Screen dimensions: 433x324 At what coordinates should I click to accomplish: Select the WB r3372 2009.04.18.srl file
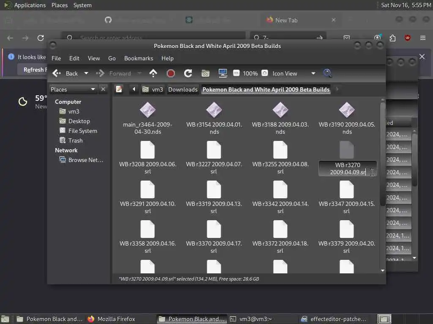(x=280, y=237)
